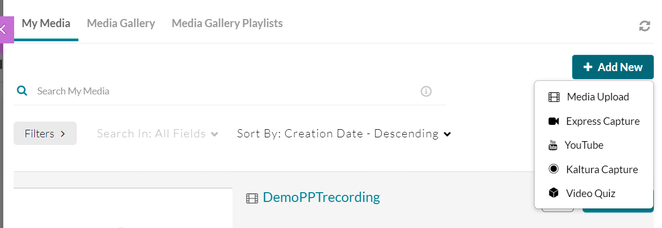The width and height of the screenshot is (662, 228).
Task: Click the film icon beside DemoPPTrecording
Action: point(252,198)
